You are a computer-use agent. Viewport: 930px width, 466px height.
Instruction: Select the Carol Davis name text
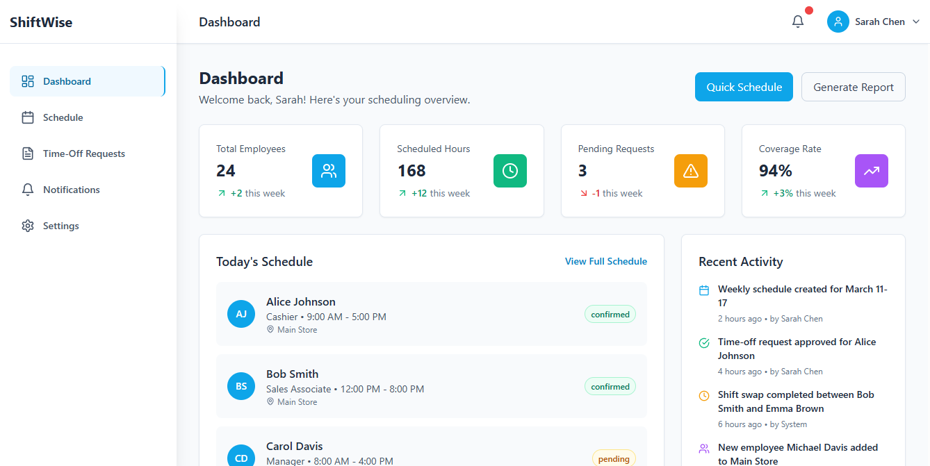[x=295, y=446]
